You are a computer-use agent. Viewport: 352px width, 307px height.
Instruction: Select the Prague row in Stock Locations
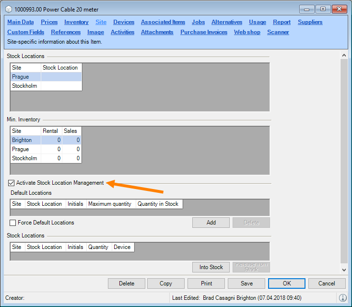(21, 77)
